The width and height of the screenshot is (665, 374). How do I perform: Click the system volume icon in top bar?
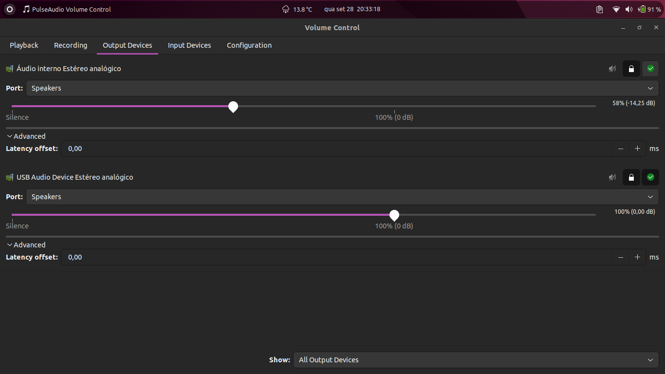point(629,9)
